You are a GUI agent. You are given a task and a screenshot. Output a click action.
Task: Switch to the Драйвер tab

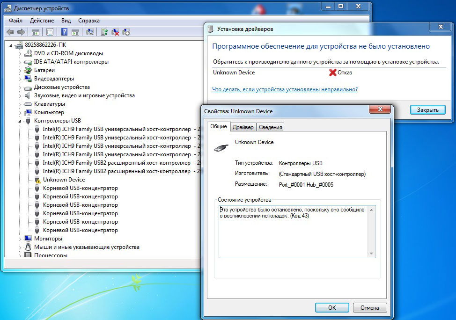[x=243, y=127]
